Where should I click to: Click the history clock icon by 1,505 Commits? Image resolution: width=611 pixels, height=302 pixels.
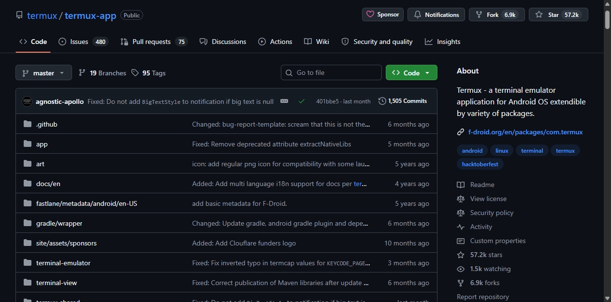tap(382, 101)
